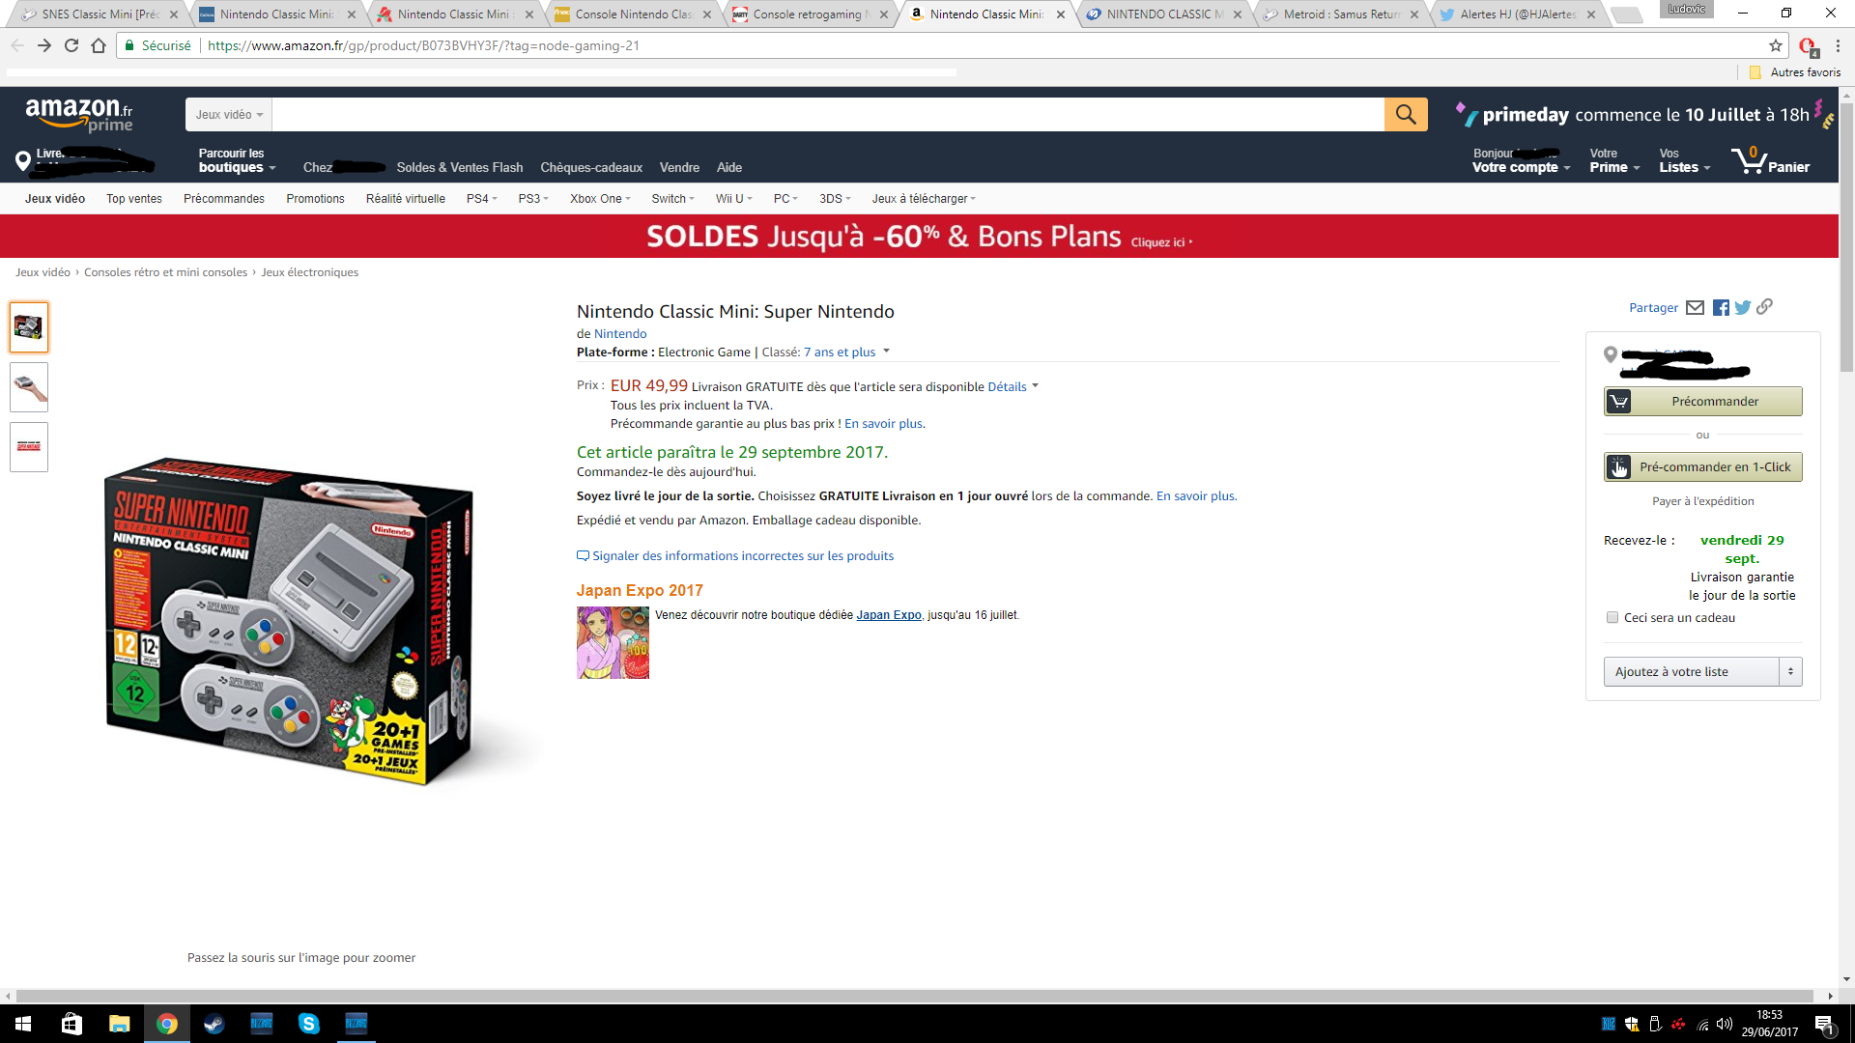This screenshot has height=1043, width=1855.
Task: Open the Panier shopping cart
Action: [1770, 160]
